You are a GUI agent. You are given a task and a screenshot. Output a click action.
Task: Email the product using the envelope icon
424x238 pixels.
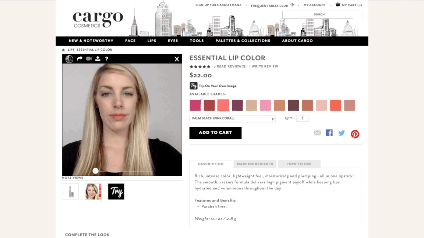[x=317, y=133]
